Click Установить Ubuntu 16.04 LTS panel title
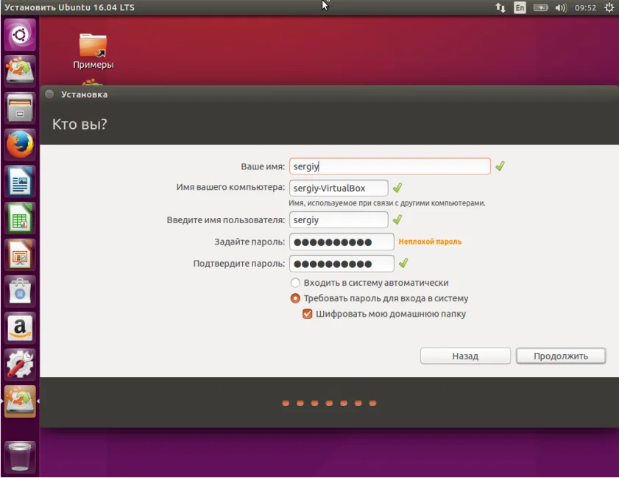The width and height of the screenshot is (619, 478). pos(69,7)
